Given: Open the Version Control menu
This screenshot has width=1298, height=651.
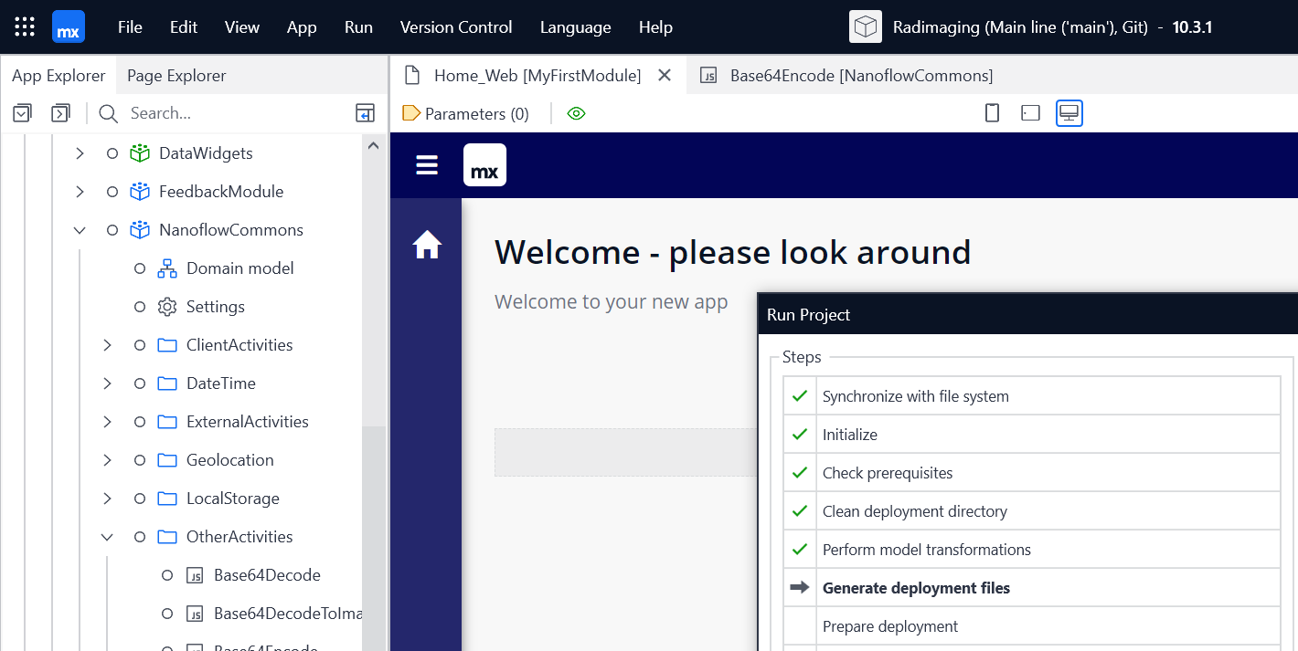Looking at the screenshot, I should [x=456, y=27].
